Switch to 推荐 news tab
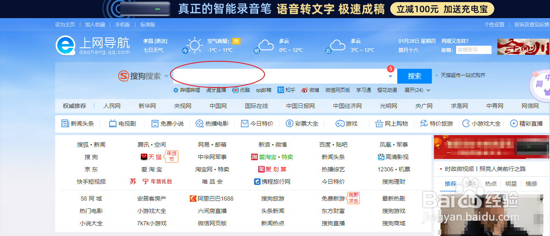 click(x=450, y=184)
